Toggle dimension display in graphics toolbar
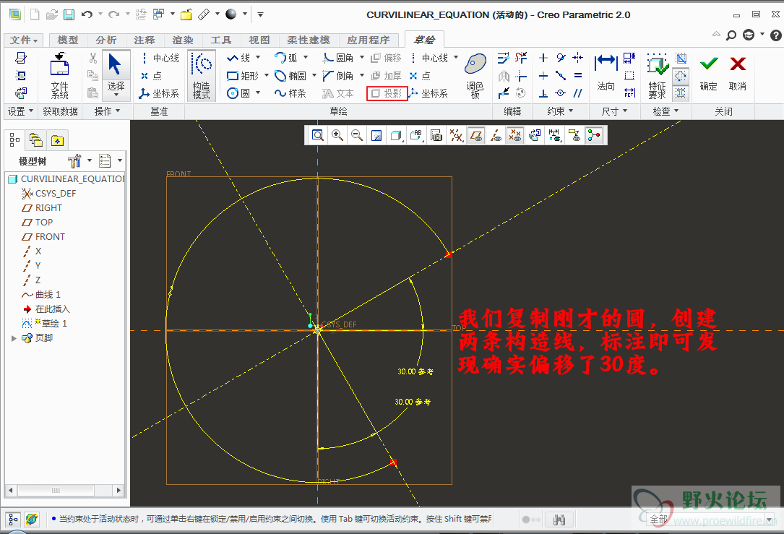 click(x=555, y=135)
